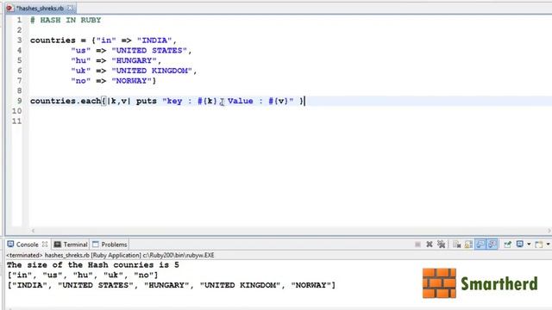Click 'countries.each' on line 9

coord(66,102)
